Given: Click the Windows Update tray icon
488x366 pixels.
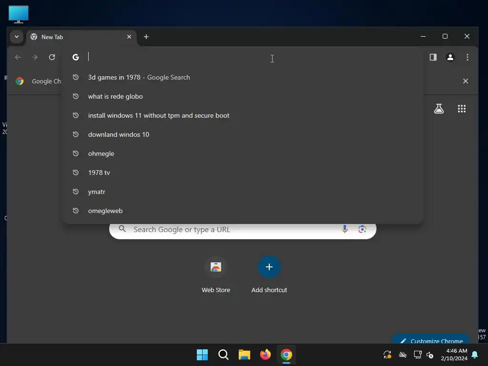Looking at the screenshot, I should pos(387,355).
